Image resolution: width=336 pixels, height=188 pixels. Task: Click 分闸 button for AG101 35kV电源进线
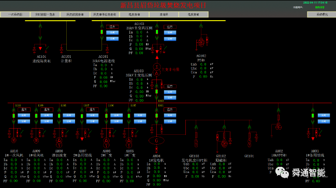click(x=112, y=39)
